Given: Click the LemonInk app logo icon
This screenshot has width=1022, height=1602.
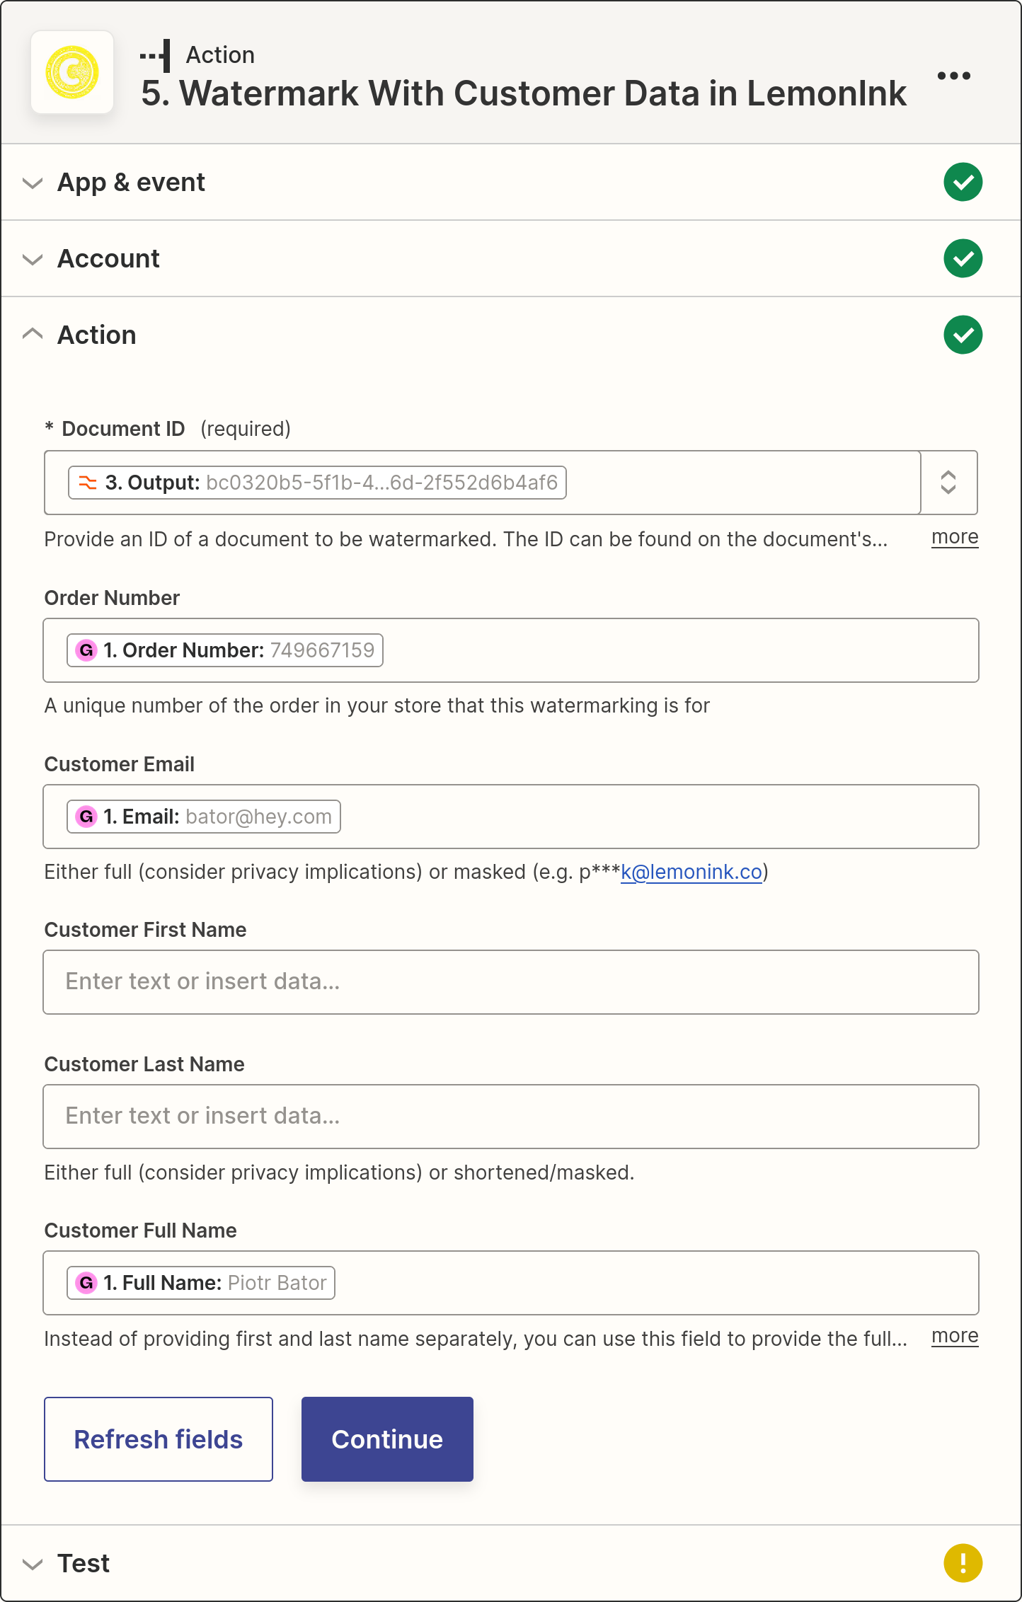Looking at the screenshot, I should (x=72, y=73).
